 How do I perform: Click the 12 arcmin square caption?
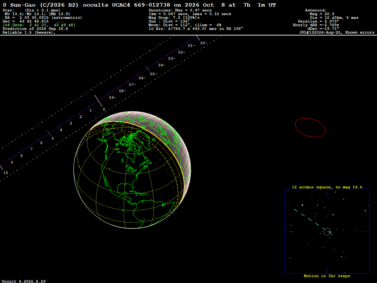point(327,187)
